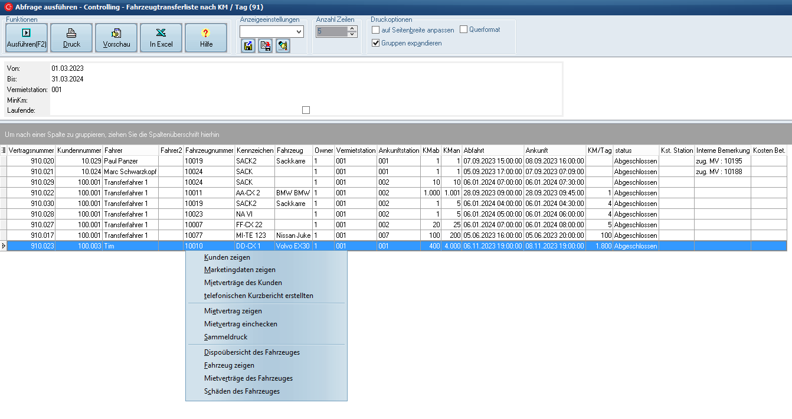Click the third display settings icon

283,46
